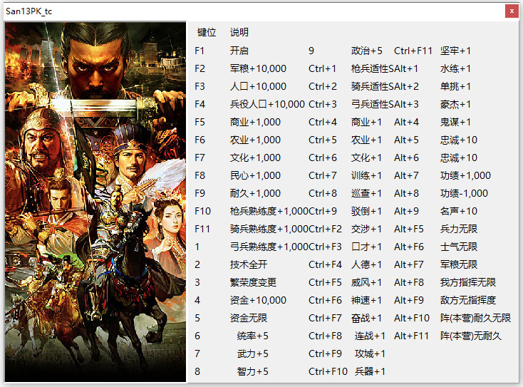Image resolution: width=523 pixels, height=387 pixels.
Task: Click the 人口+10,000 entry
Action: (258, 86)
